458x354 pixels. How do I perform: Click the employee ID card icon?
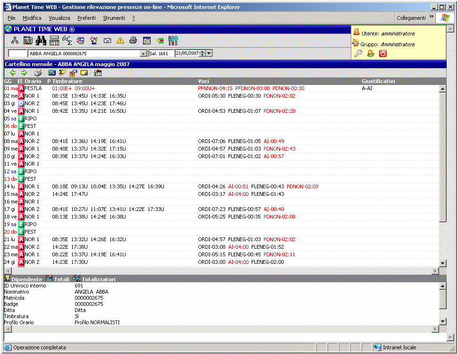28,41
